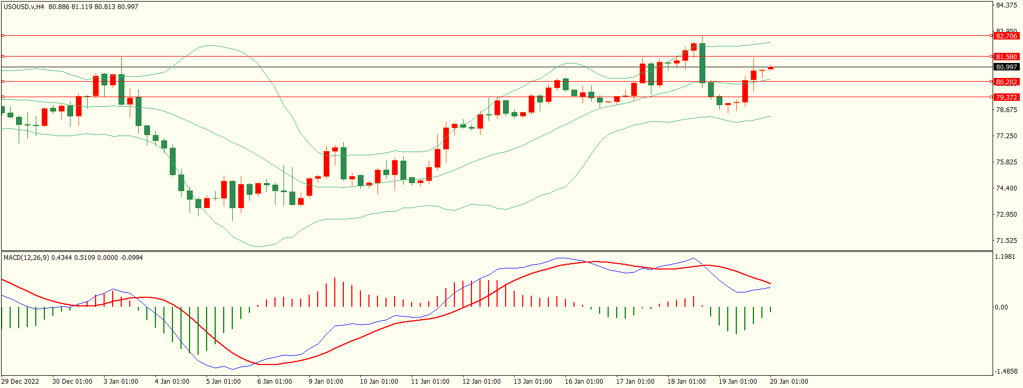
Task: Click the 84.375 price axis tick
Action: click(x=1006, y=5)
